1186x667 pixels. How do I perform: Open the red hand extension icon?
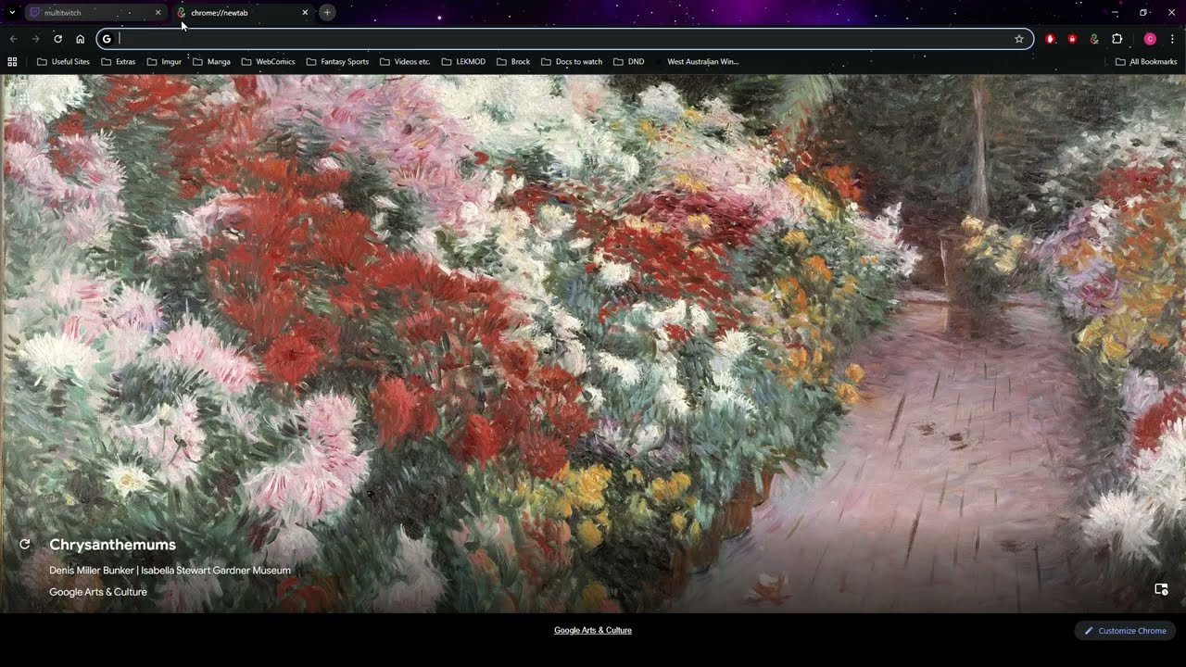(1050, 39)
